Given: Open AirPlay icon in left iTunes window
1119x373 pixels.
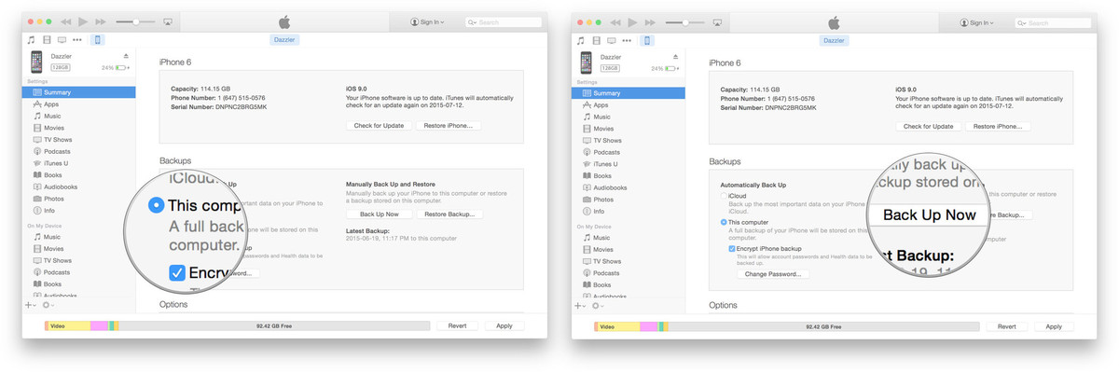Looking at the screenshot, I should click(x=168, y=21).
